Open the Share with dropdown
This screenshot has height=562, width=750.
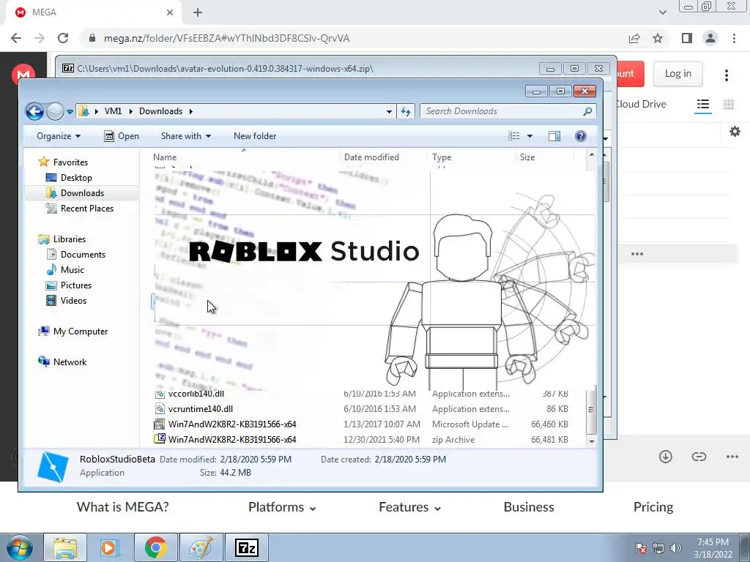coord(185,136)
